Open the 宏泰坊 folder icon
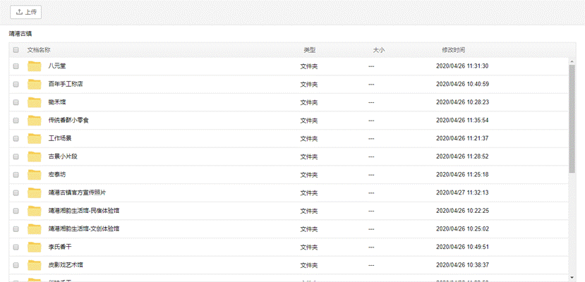Viewport: 585px width, 282px height. click(35, 175)
